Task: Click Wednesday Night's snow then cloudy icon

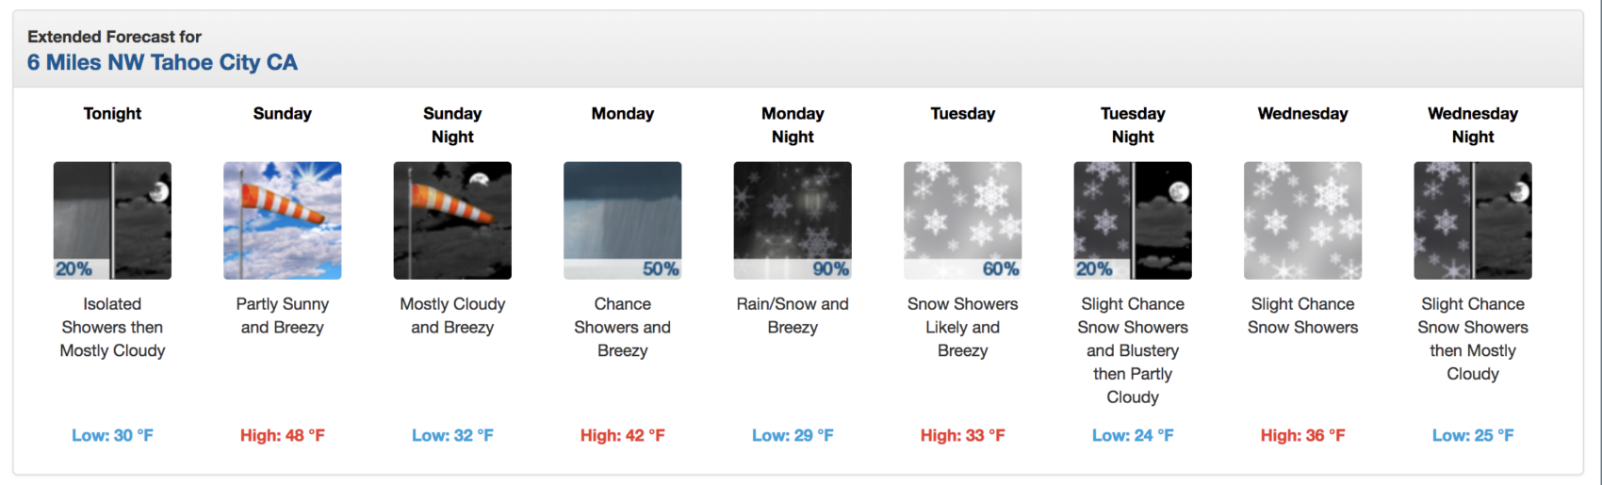Action: point(1473,220)
